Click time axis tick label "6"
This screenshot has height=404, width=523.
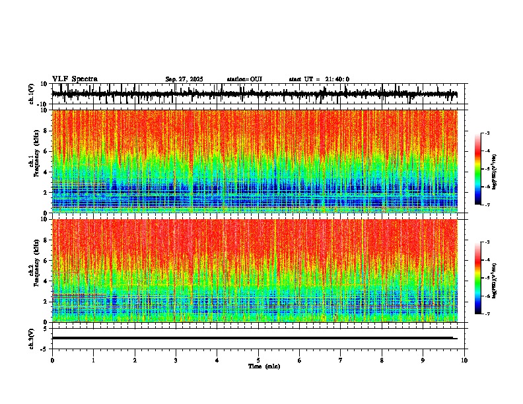pyautogui.click(x=300, y=360)
